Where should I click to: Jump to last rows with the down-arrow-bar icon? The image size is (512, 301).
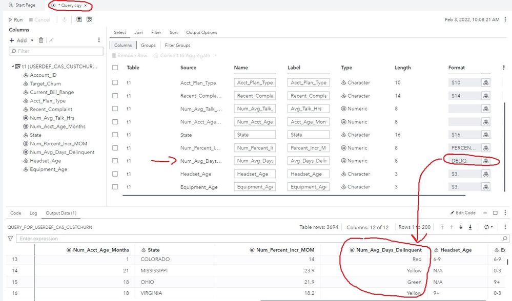[x=470, y=227]
